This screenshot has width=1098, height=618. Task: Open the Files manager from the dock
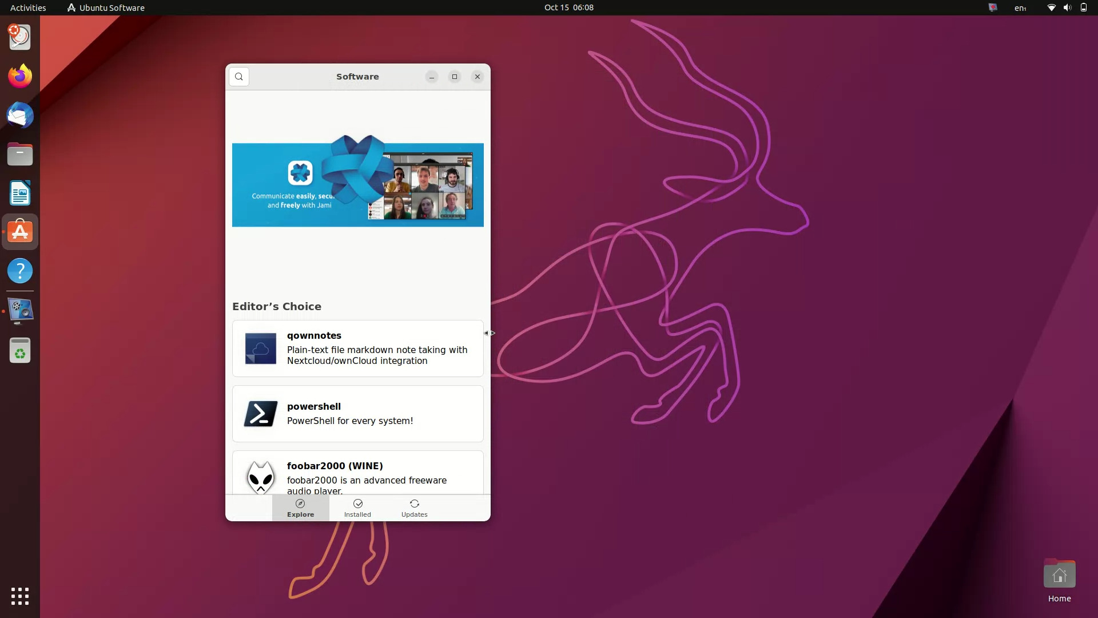pyautogui.click(x=19, y=154)
